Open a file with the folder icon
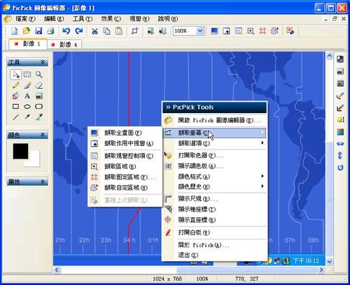This screenshot has width=350, height=285. point(27,31)
